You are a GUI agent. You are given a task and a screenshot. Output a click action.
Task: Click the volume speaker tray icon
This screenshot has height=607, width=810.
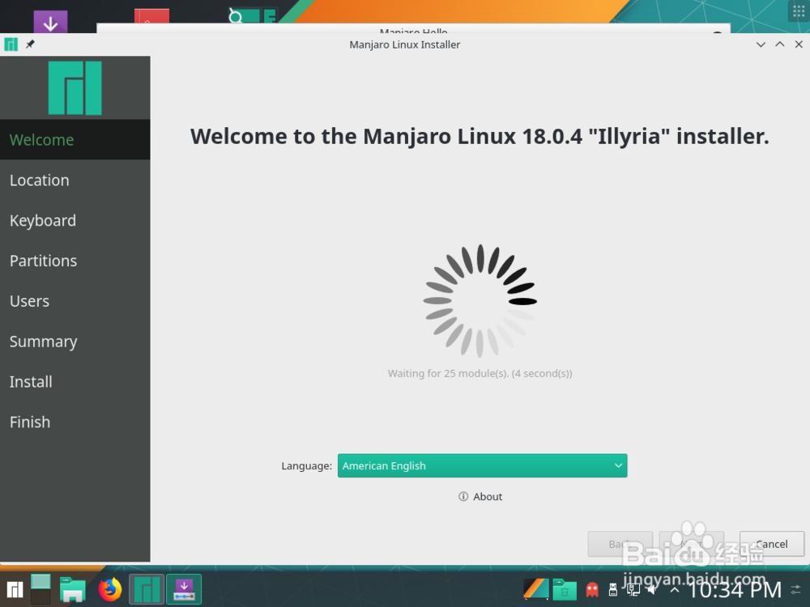(652, 589)
